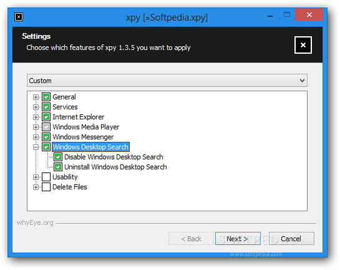
Task: Click the xpy logo in Settings header
Action: coord(303,45)
